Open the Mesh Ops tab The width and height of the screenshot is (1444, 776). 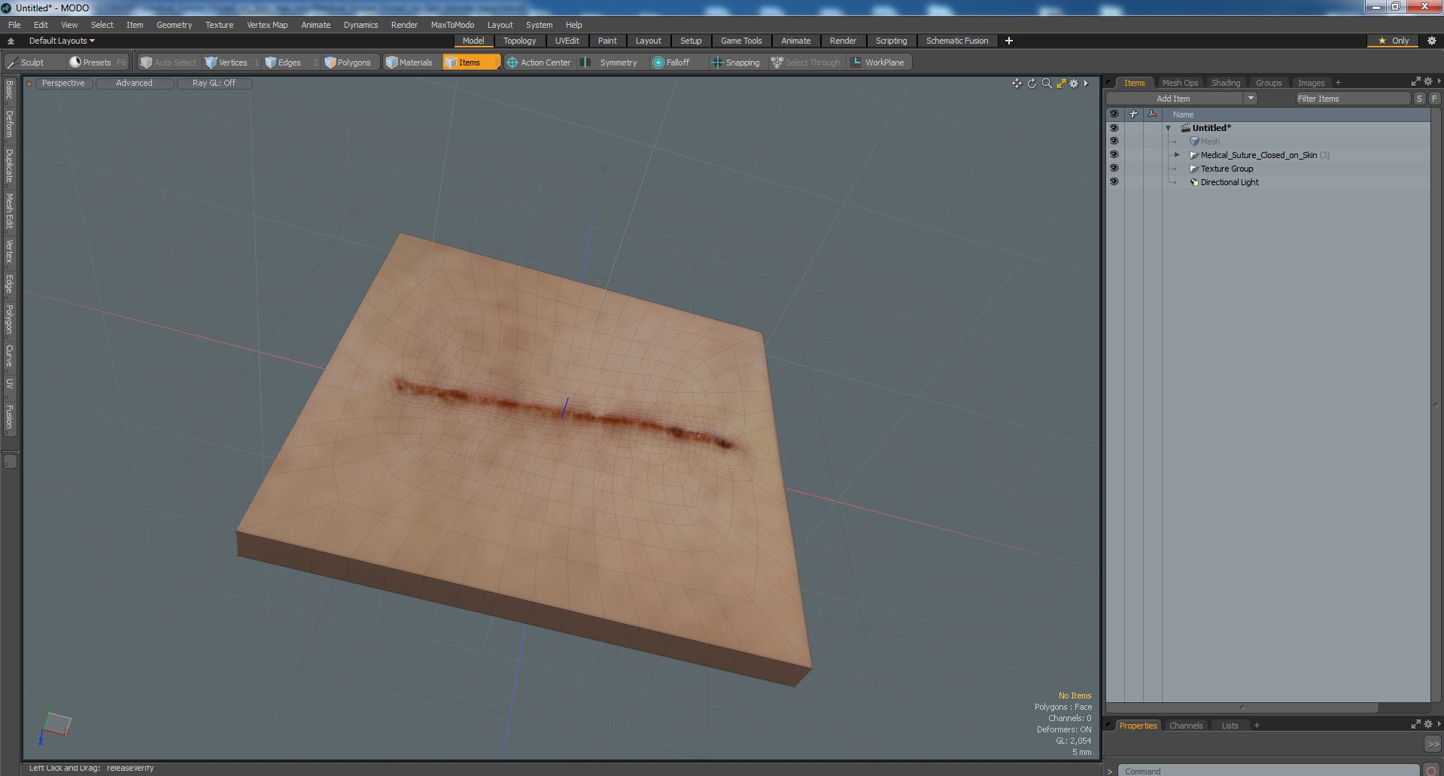[1180, 83]
